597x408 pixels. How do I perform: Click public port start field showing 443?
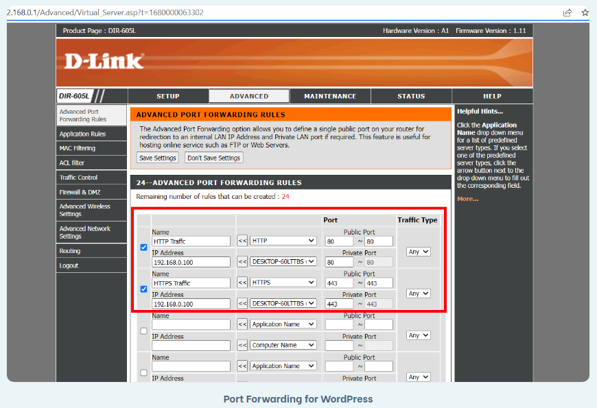(x=339, y=283)
